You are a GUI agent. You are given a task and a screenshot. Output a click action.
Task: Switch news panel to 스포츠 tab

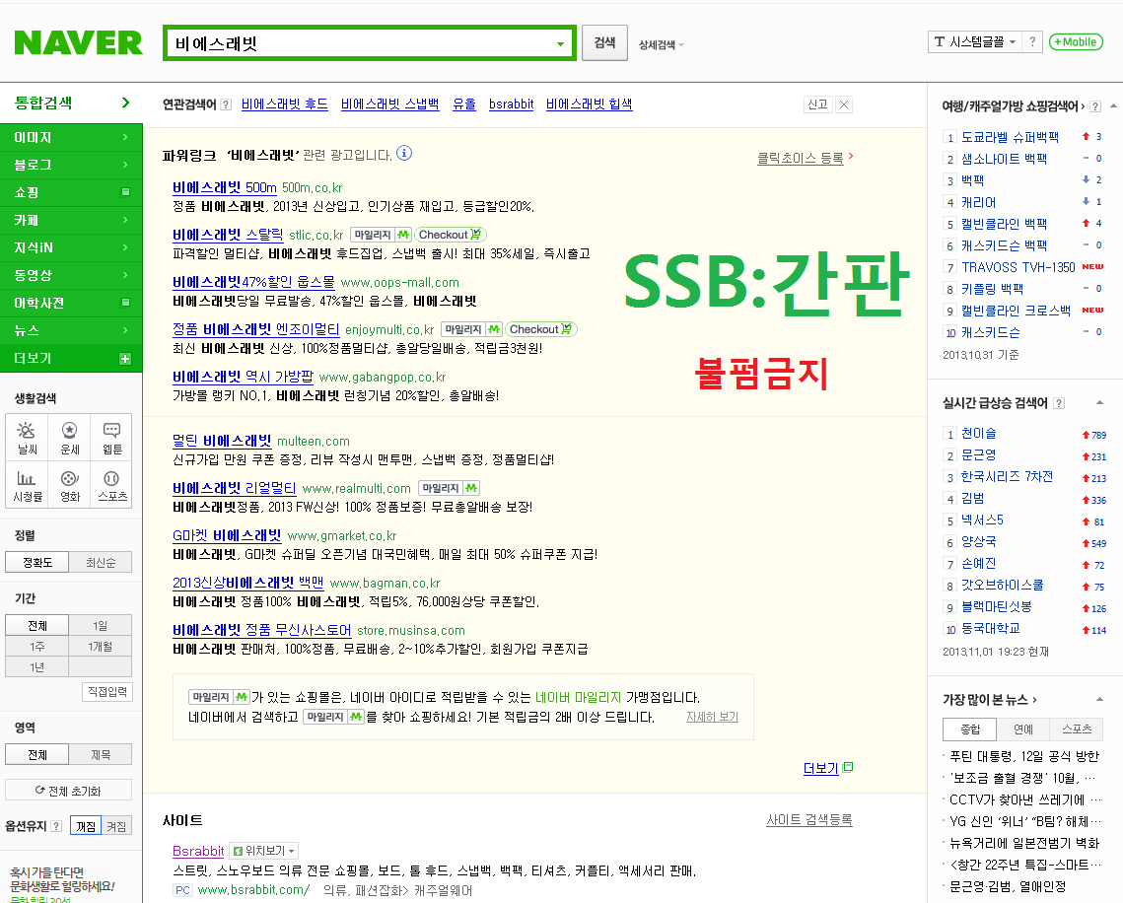tap(1077, 729)
